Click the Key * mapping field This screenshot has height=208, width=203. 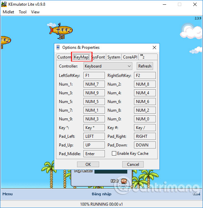click(94, 128)
